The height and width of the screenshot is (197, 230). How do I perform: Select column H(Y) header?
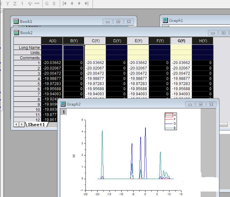pos(203,41)
